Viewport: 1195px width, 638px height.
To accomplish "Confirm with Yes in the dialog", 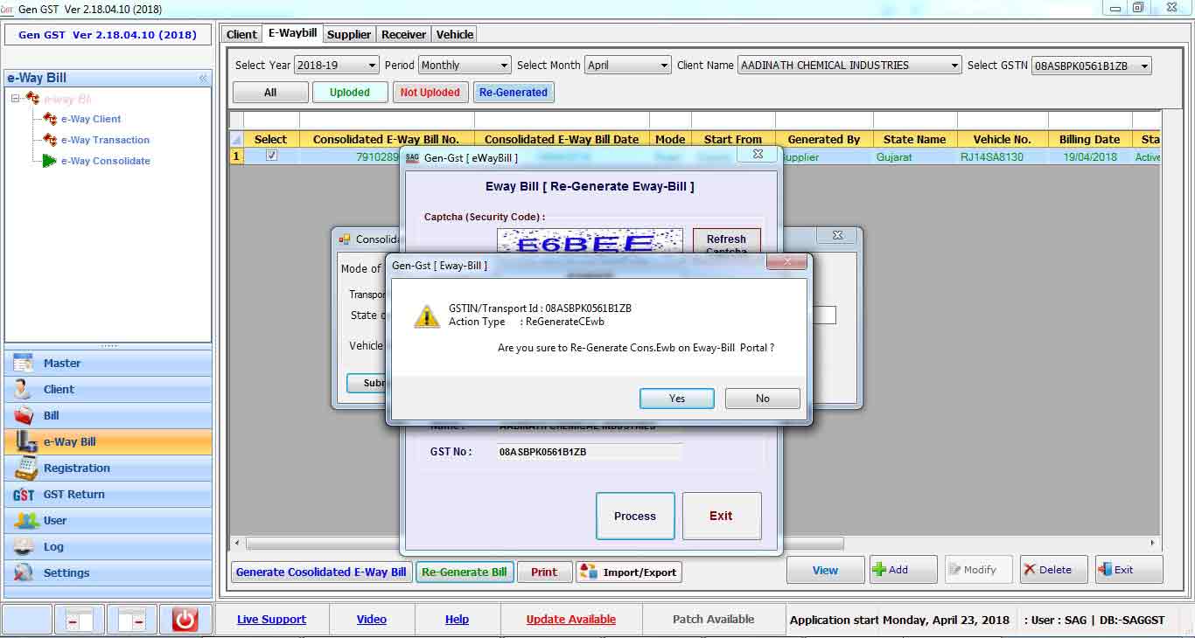I will coord(677,399).
